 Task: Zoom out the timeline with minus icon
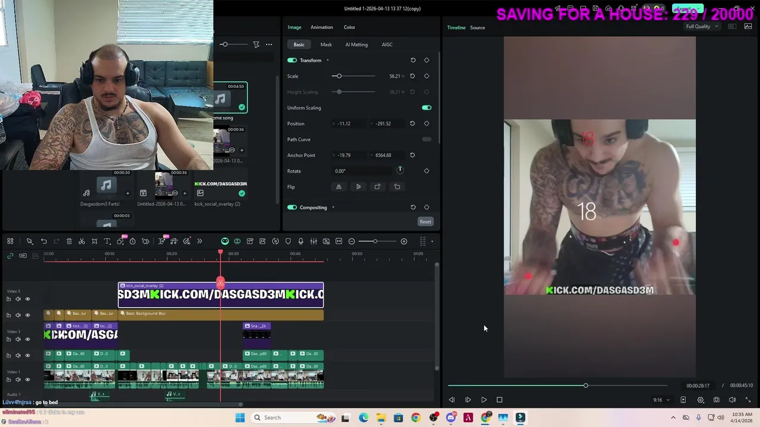point(351,241)
